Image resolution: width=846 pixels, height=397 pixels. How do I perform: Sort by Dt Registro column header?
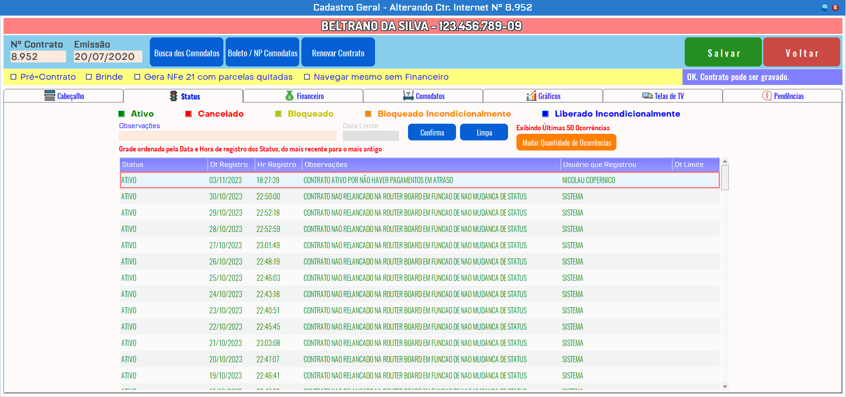click(x=231, y=165)
